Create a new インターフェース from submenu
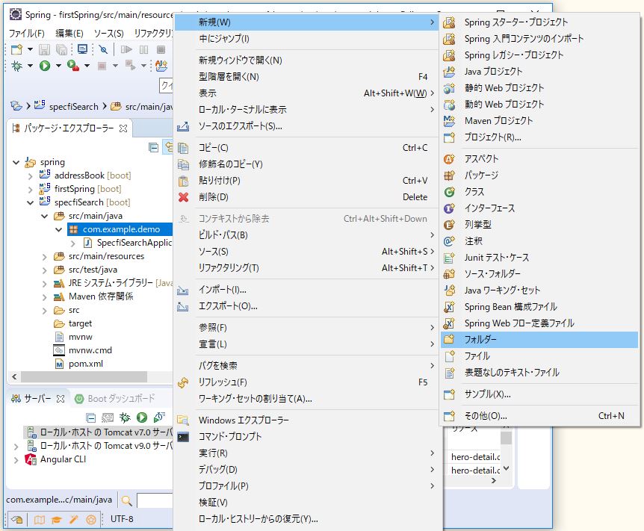Screen dimensions: 644x531 (x=539, y=208)
